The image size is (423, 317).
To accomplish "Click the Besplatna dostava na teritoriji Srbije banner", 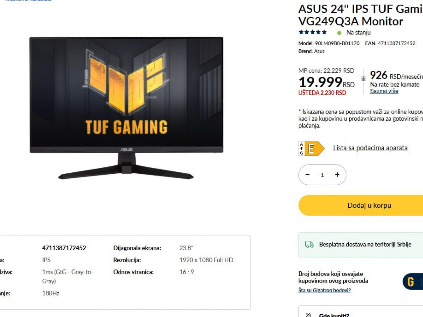I will coord(361,245).
